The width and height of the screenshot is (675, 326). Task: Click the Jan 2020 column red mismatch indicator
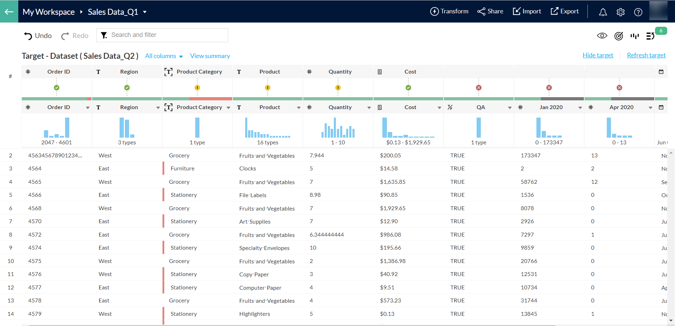pyautogui.click(x=549, y=88)
